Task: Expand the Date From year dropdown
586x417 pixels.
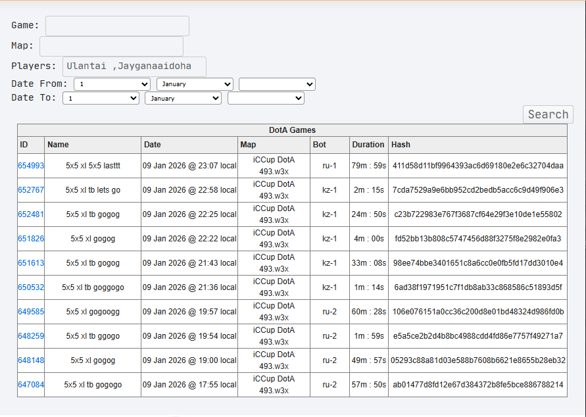Action: [277, 84]
